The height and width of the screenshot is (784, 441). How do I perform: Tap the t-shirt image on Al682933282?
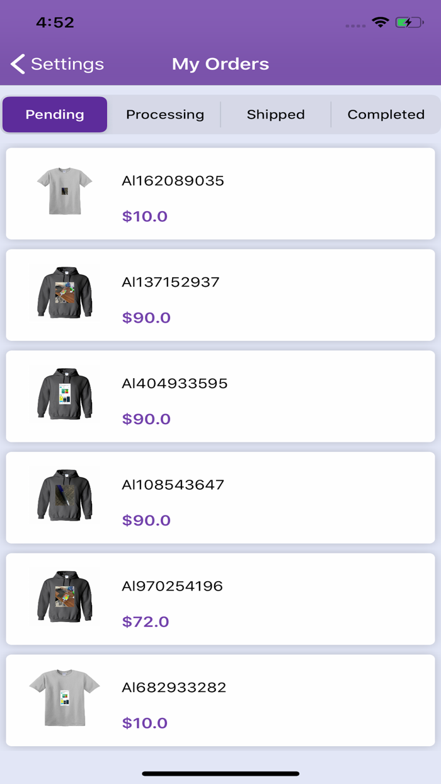[x=65, y=698]
